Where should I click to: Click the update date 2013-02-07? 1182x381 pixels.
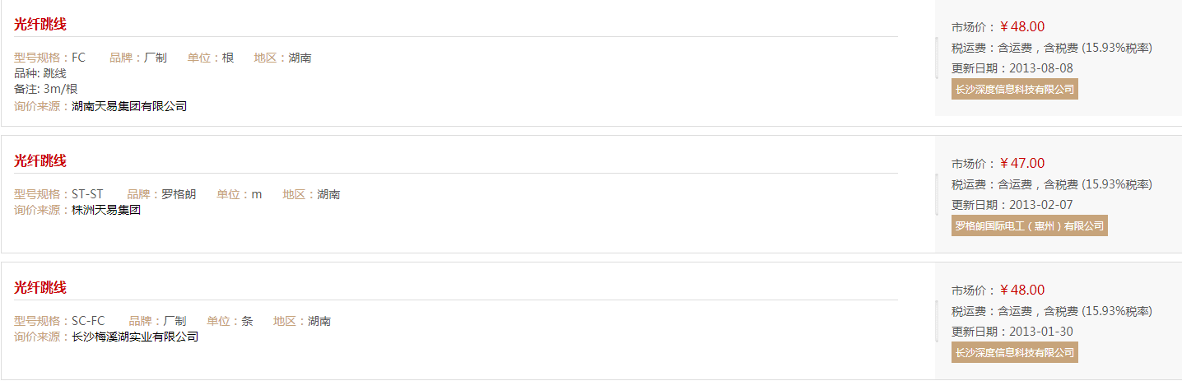coord(1040,205)
